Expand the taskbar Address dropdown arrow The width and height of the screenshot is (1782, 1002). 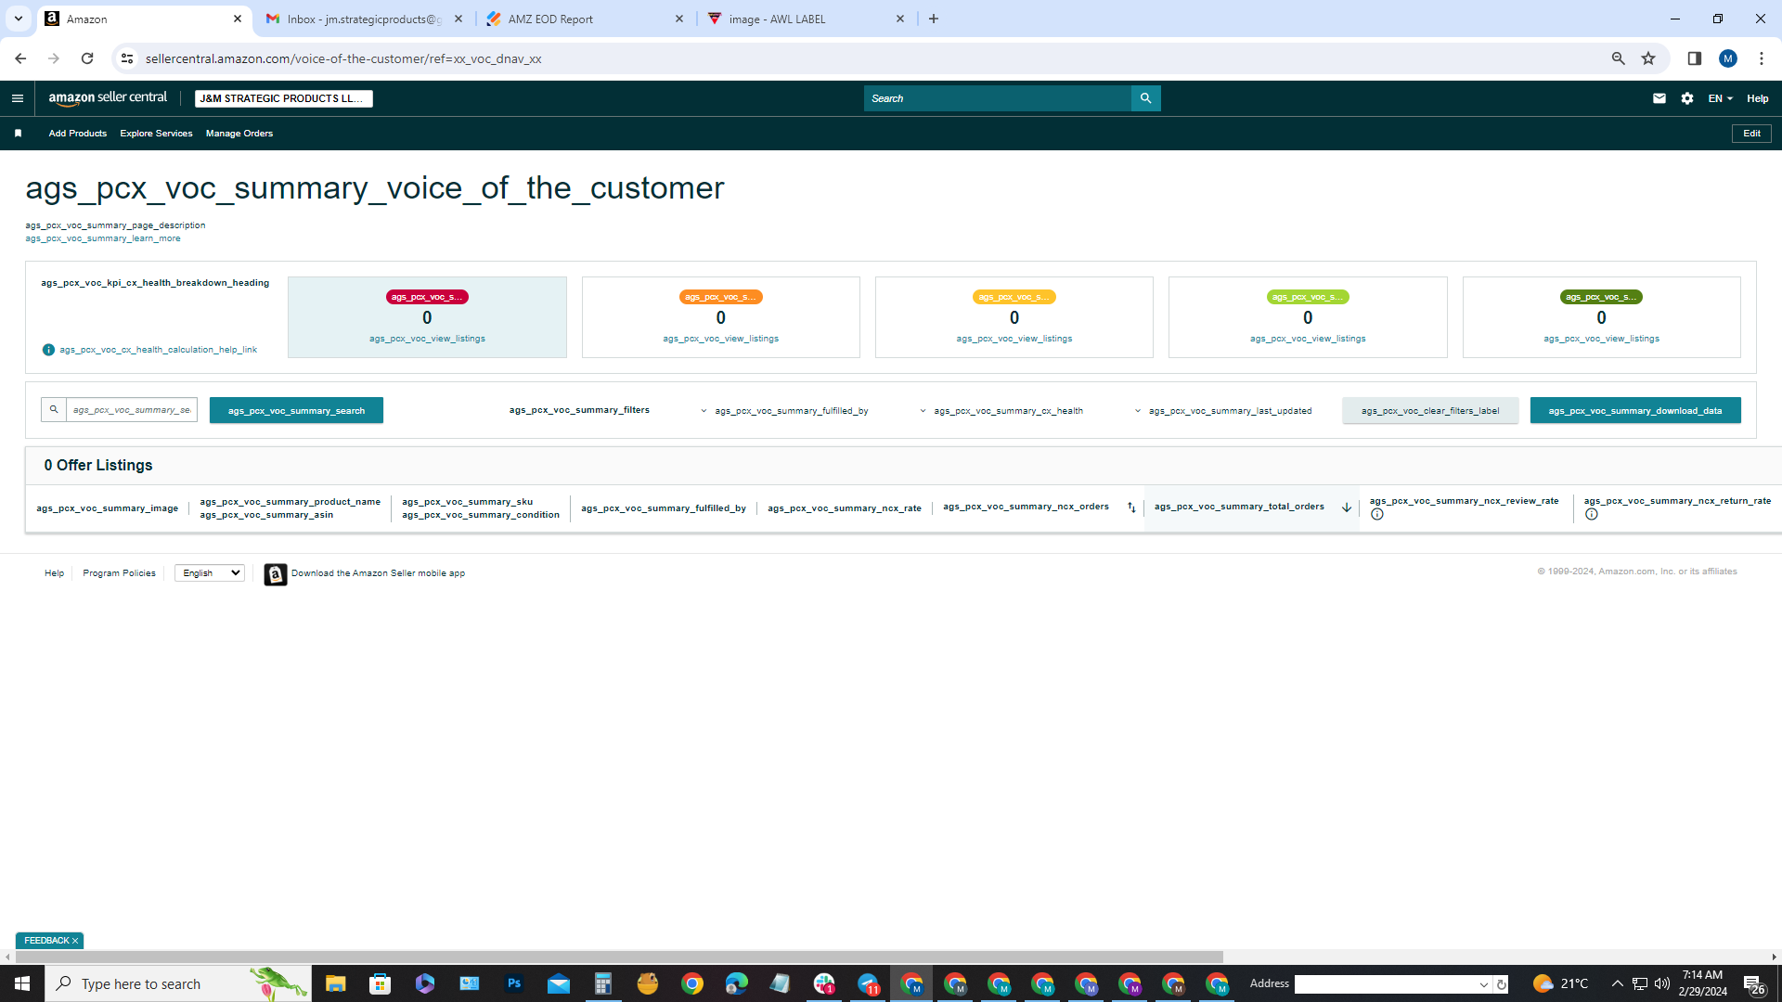1483,984
